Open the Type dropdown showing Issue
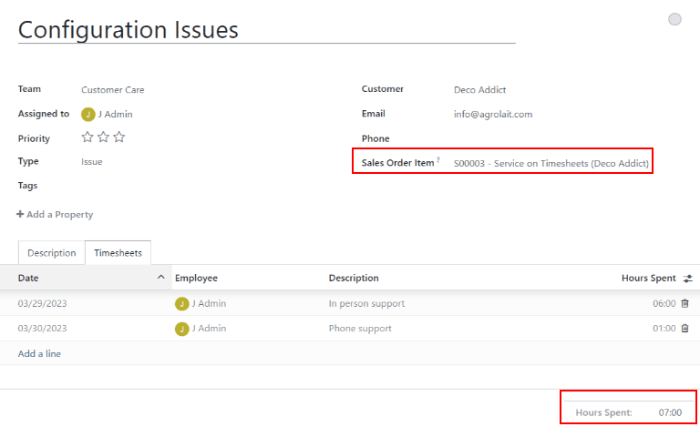Viewport: 700px width, 427px height. pyautogui.click(x=92, y=161)
